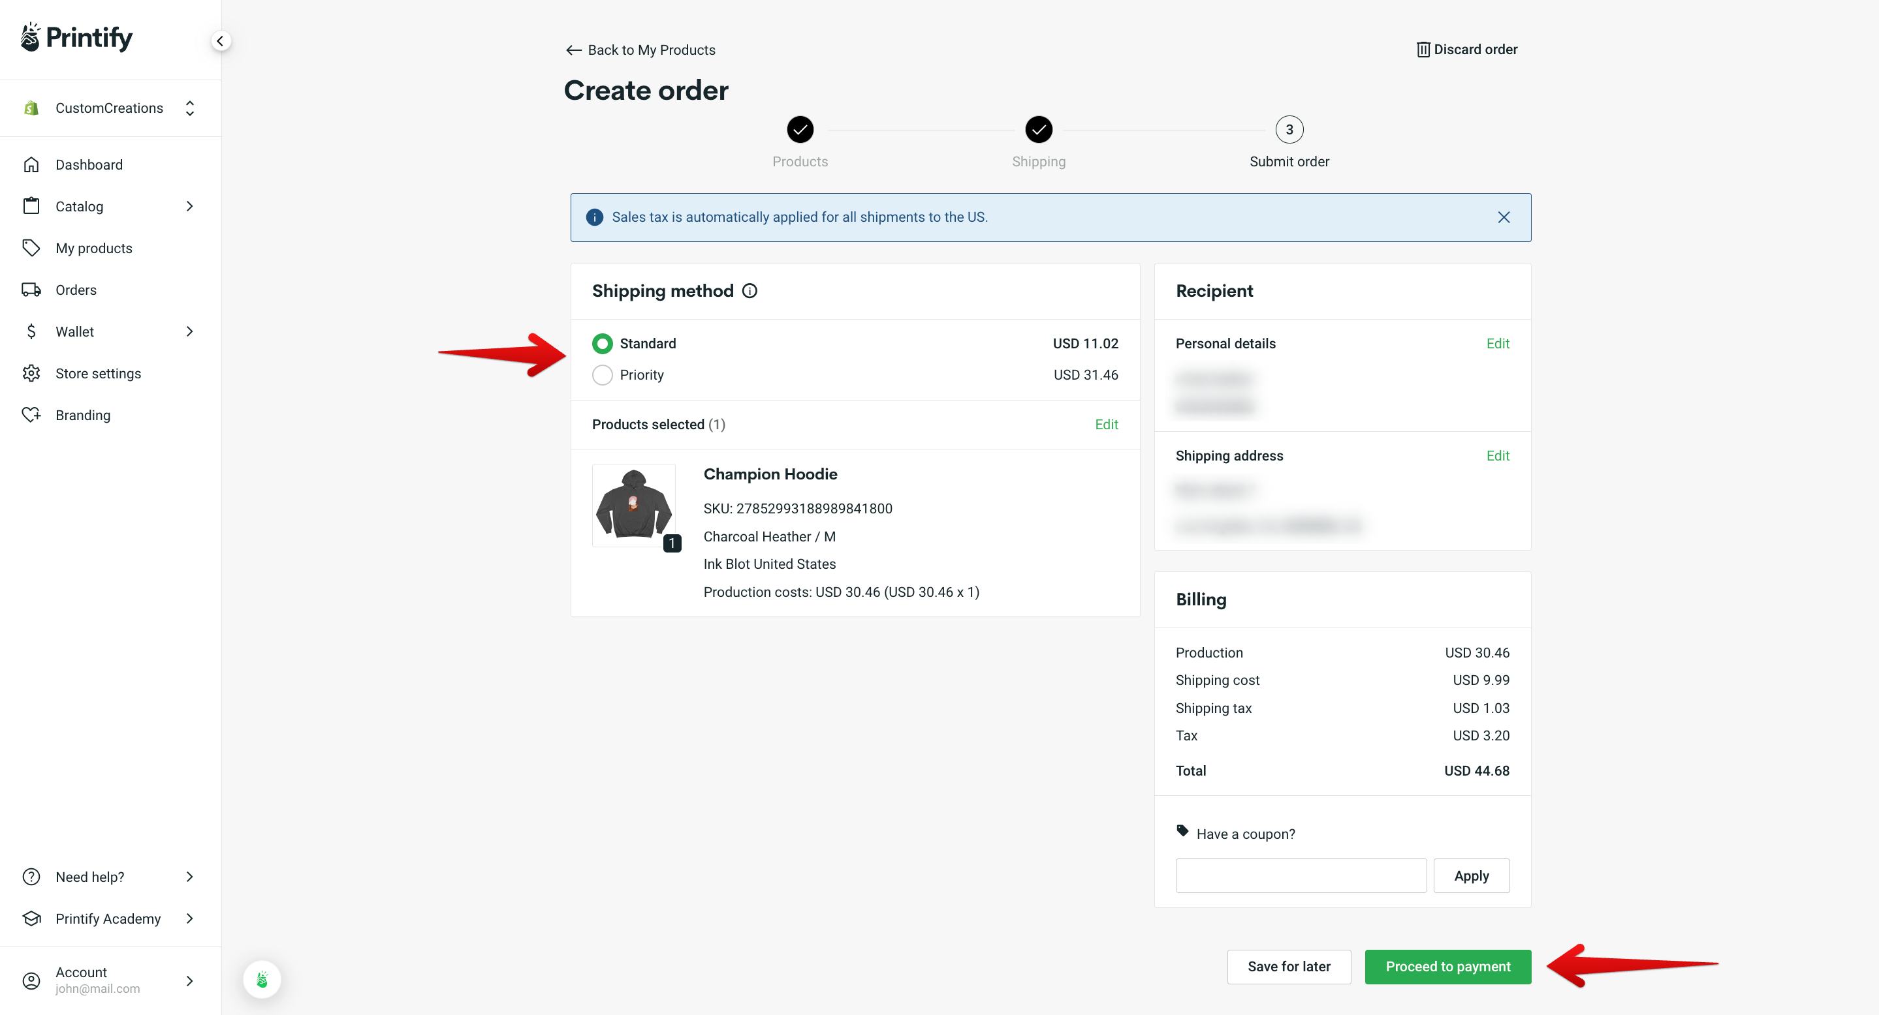Click the My products tag icon
The height and width of the screenshot is (1015, 1879).
coord(31,248)
